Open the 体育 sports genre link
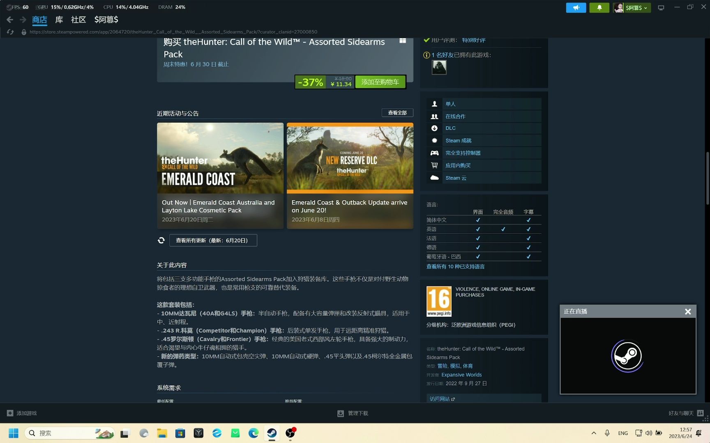 pos(468,366)
